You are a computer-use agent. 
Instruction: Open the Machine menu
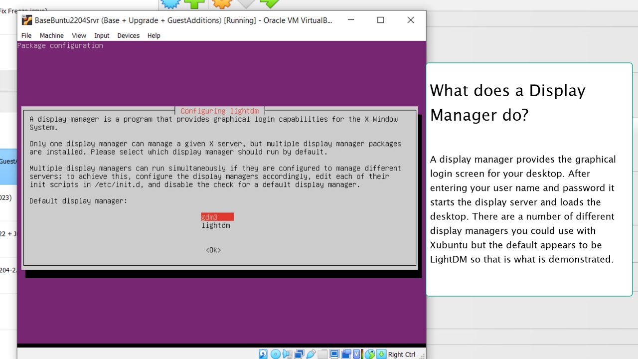coord(52,35)
